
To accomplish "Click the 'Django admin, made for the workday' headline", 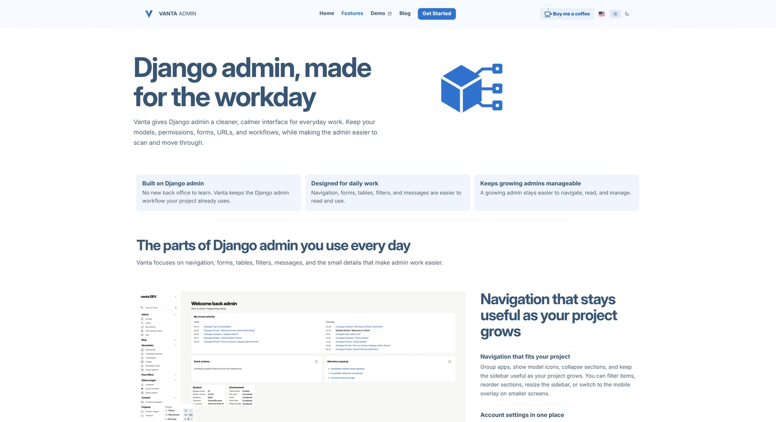I will point(253,82).
